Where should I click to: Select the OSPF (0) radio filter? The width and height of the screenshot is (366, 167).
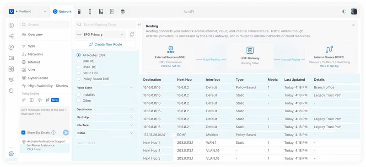(x=79, y=67)
